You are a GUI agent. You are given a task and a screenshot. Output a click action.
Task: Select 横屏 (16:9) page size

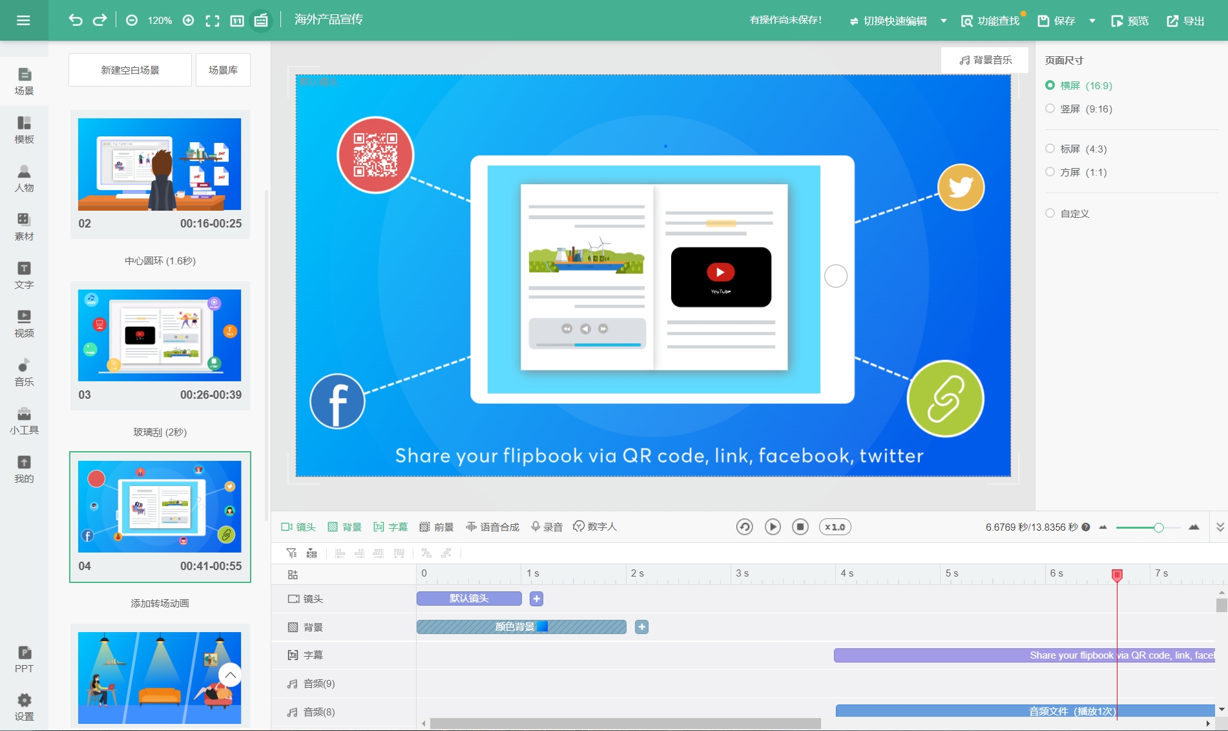[x=1078, y=85]
